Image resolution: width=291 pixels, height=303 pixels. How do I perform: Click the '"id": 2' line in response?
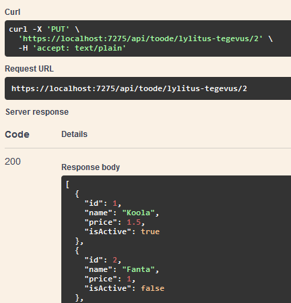[x=103, y=260]
